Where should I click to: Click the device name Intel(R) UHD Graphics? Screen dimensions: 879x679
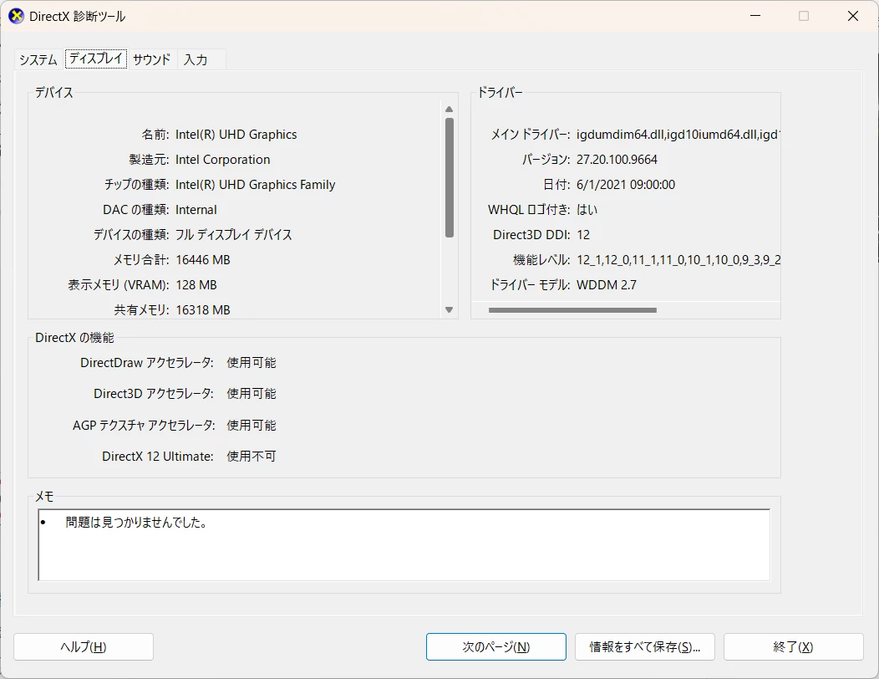(236, 135)
